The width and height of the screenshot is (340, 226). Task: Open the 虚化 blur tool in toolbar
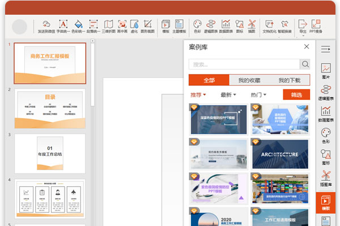point(134,25)
